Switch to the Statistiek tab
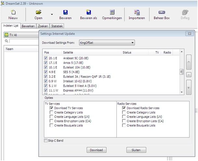198x161 pixels. point(57,26)
